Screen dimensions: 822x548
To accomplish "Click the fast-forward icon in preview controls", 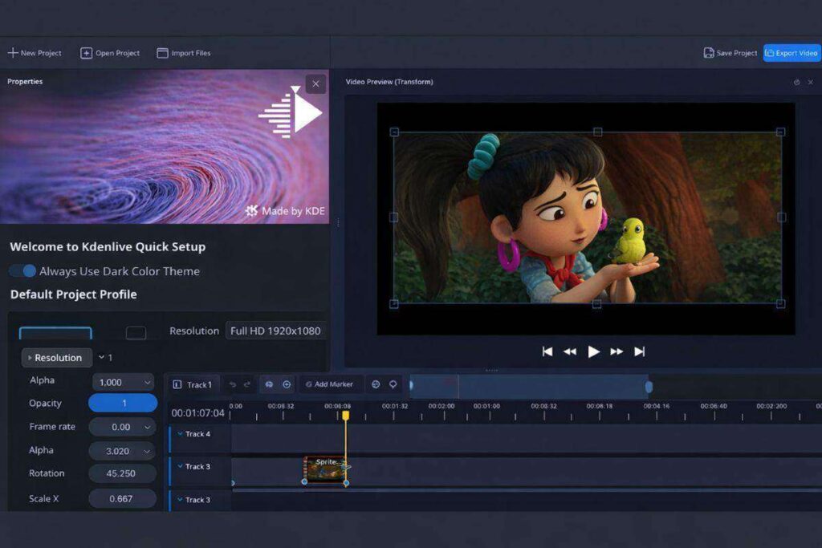I will coord(616,351).
